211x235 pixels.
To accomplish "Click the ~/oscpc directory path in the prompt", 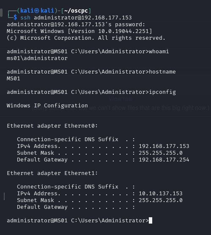I will click(x=76, y=11).
